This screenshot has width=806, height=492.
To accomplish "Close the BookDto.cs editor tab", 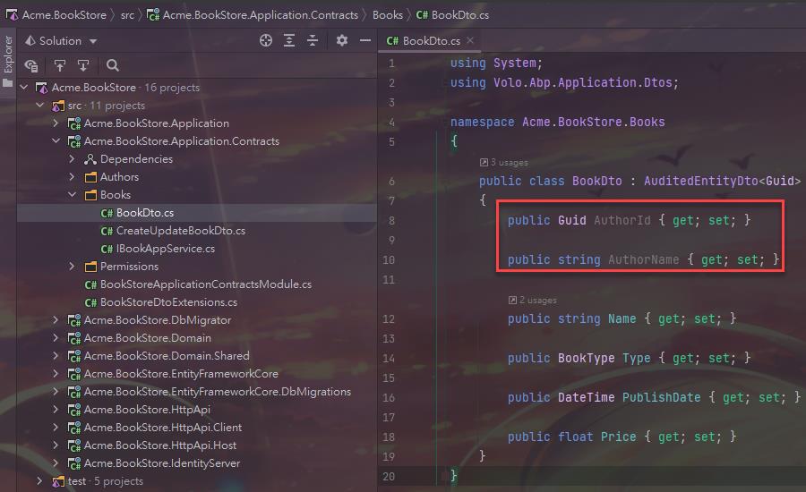I will pyautogui.click(x=470, y=41).
